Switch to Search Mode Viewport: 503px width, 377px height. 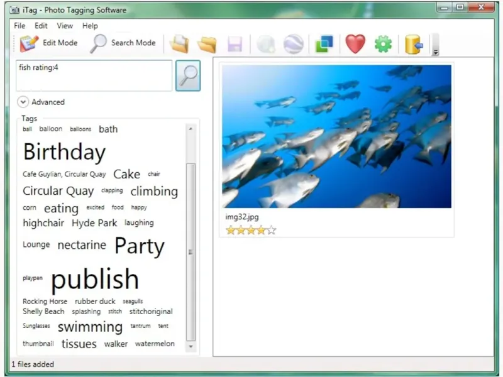pos(123,43)
